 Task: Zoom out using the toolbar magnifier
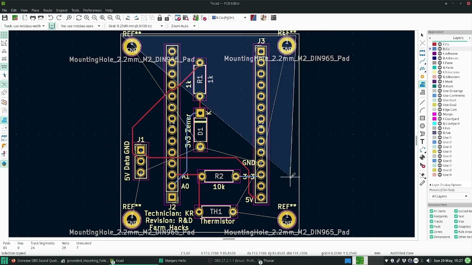tap(94, 18)
